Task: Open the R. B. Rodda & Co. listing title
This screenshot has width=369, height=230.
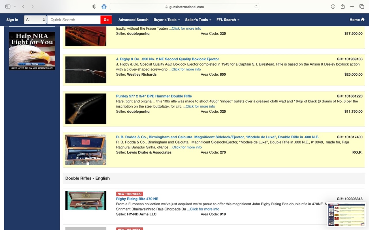Action: tap(218, 137)
